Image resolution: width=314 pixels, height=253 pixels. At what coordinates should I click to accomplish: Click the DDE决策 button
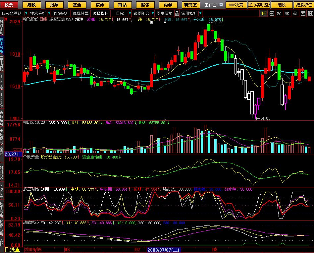click(x=236, y=5)
